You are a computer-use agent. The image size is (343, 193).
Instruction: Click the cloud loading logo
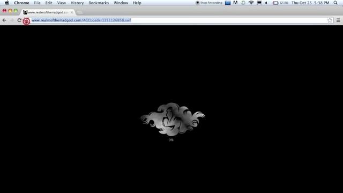173,119
